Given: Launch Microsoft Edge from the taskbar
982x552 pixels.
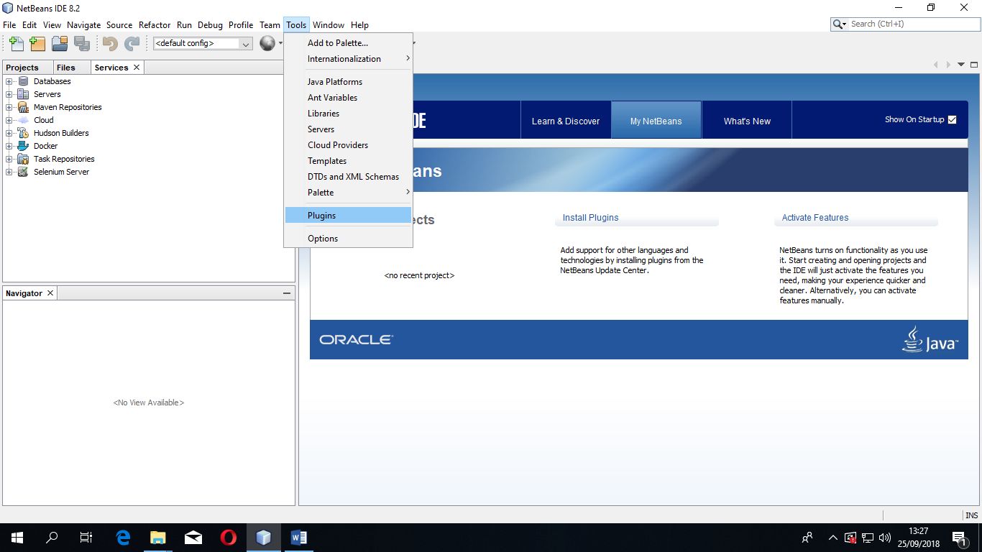Looking at the screenshot, I should pos(123,537).
